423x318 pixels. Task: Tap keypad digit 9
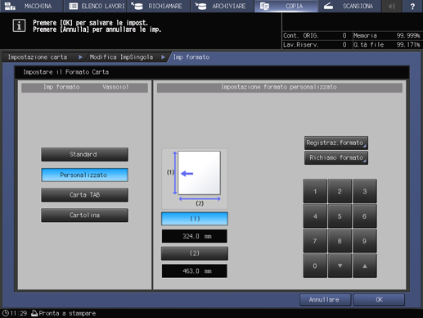365,241
